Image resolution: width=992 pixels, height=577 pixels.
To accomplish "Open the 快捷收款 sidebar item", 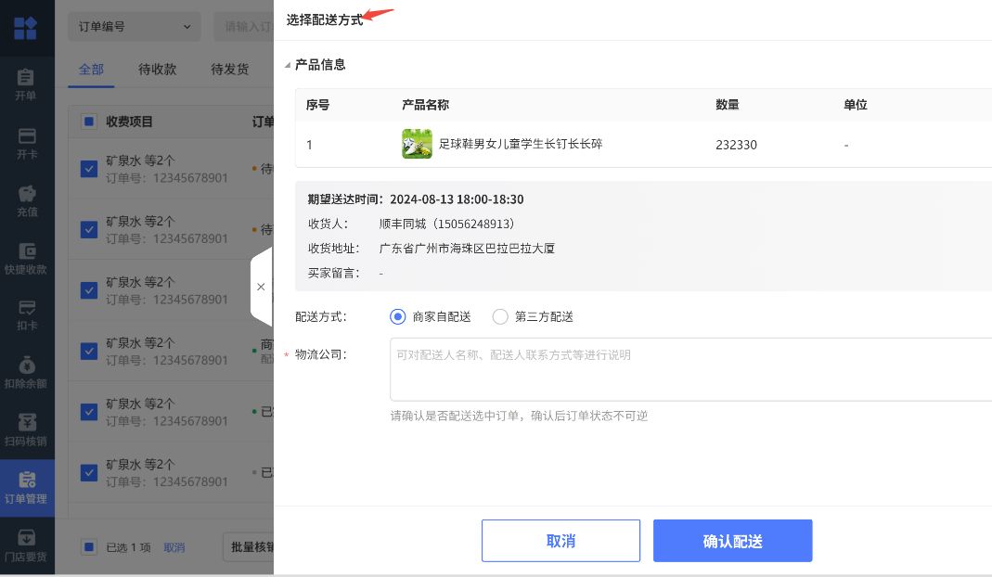I will pos(26,259).
